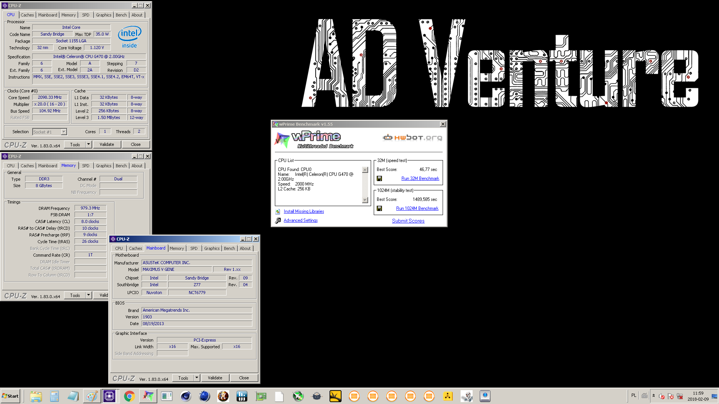Click the floppy save icon beside 32M benchmark

tap(379, 178)
